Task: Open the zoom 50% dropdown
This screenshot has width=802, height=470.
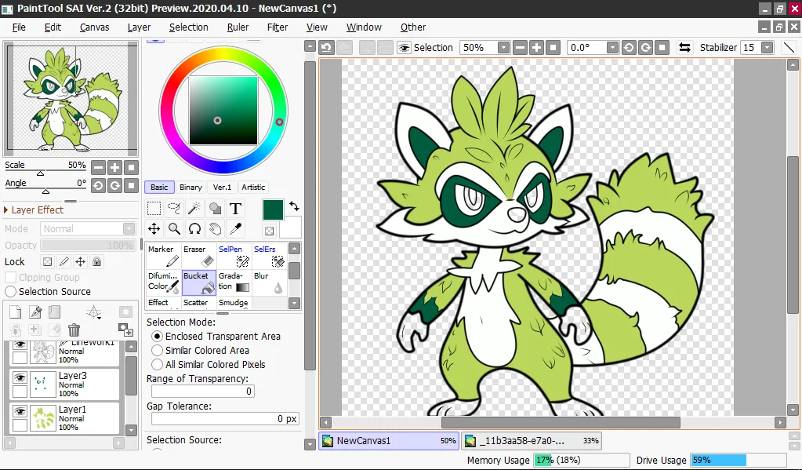Action: click(503, 48)
